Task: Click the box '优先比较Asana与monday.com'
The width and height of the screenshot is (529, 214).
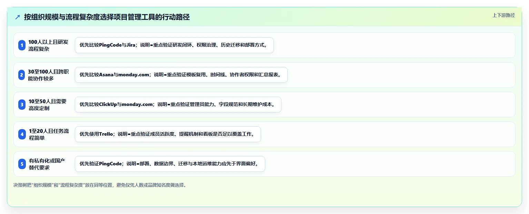Action: click(x=181, y=75)
